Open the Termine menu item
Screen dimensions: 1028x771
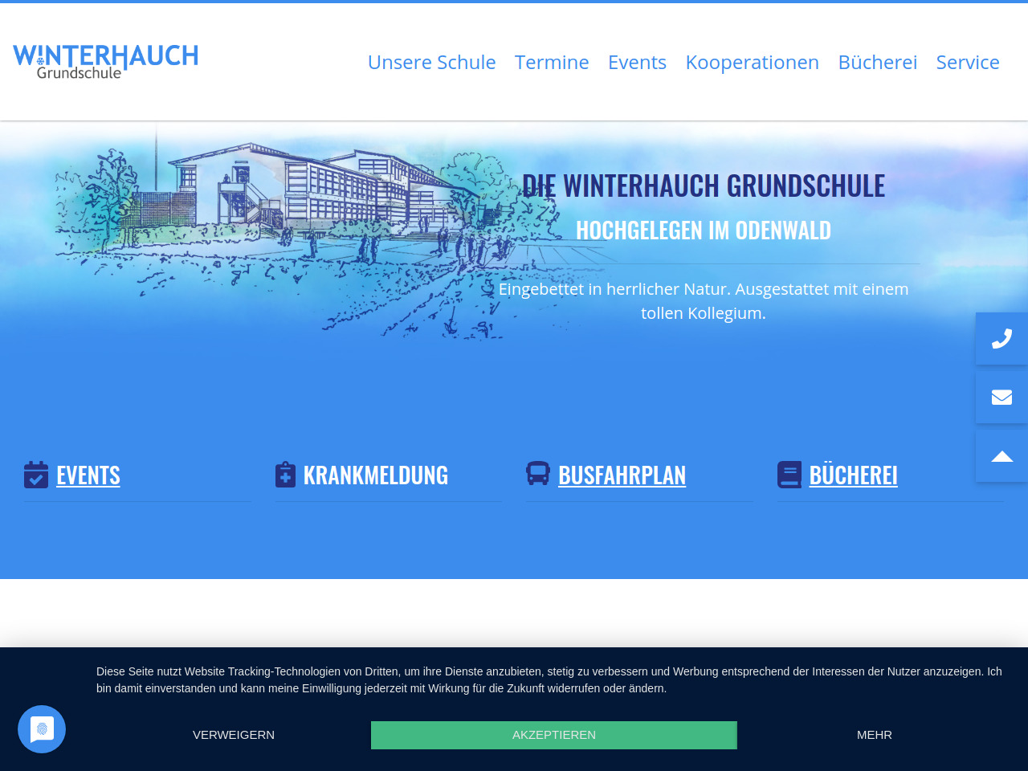[552, 62]
